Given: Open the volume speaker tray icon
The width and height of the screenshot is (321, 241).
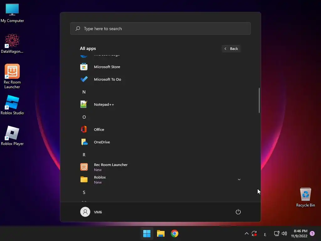Looking at the screenshot, I should click(284, 233).
